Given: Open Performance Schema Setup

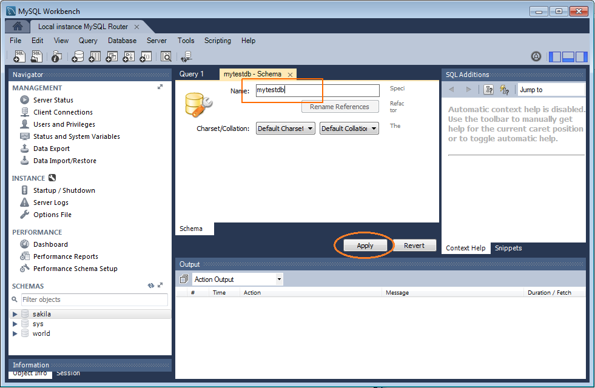Looking at the screenshot, I should 76,269.
